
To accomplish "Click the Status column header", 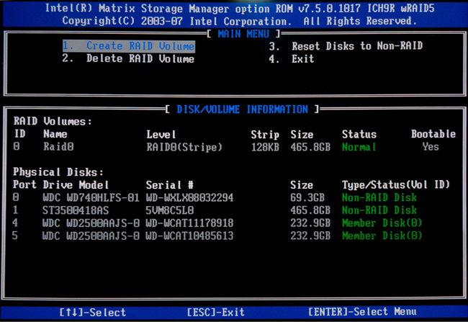I will click(359, 134).
